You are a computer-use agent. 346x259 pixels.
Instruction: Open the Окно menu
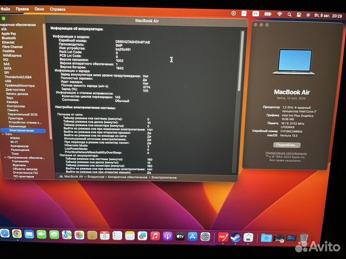[x=39, y=9]
